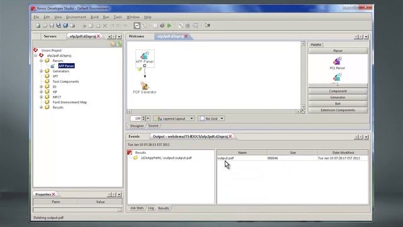Click the What's This help cursor icon
Screen dimensions: 403x227
207,25
